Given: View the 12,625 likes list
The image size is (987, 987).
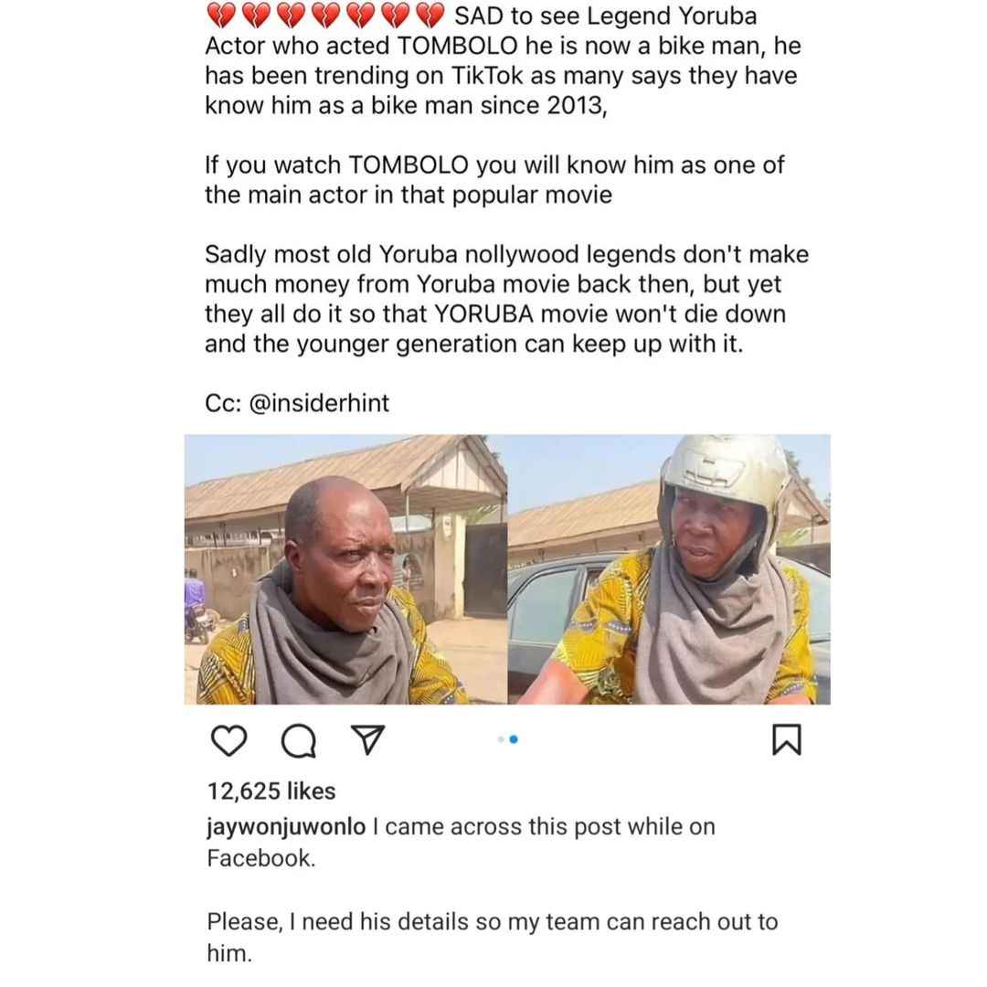Looking at the screenshot, I should 271,791.
